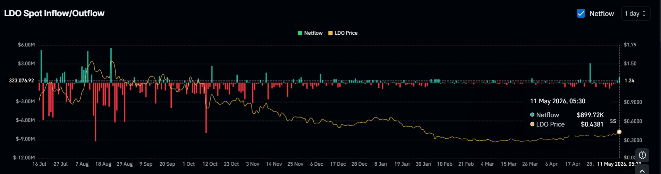Screen dimensions: 661x174
Task: Click the 16 Jul date label
Action: coord(39,164)
